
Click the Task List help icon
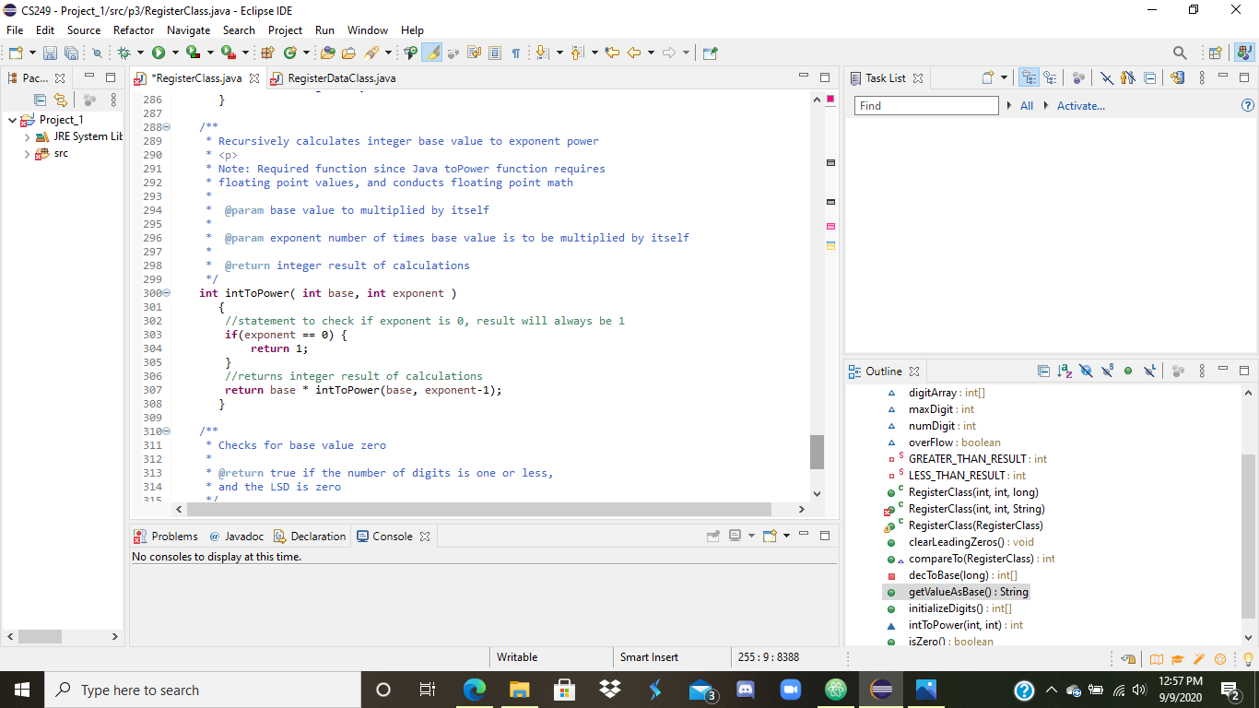pyautogui.click(x=1248, y=106)
